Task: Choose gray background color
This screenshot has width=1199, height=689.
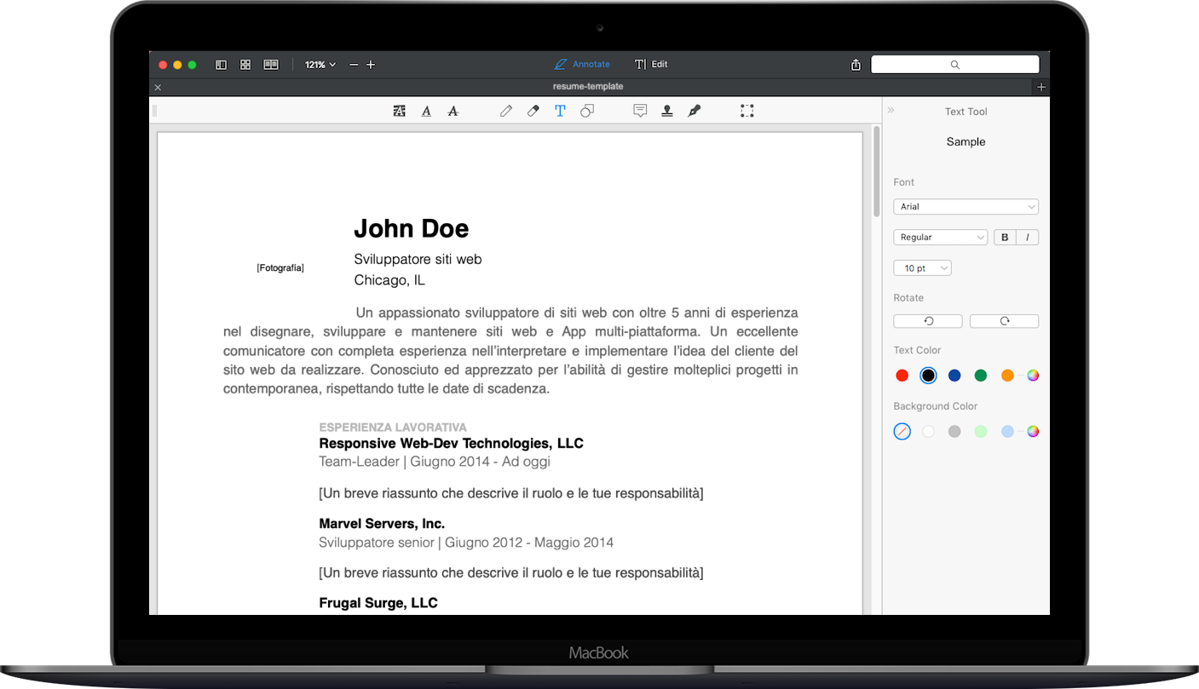Action: [x=954, y=432]
